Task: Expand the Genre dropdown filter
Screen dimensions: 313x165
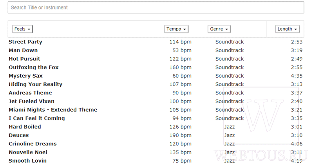Action: click(219, 29)
